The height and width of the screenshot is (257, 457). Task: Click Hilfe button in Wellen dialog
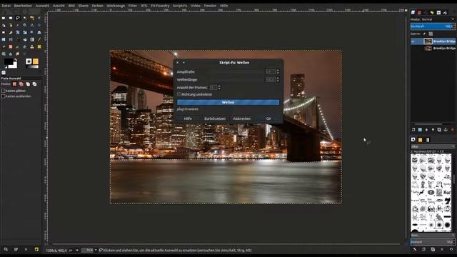tap(188, 119)
